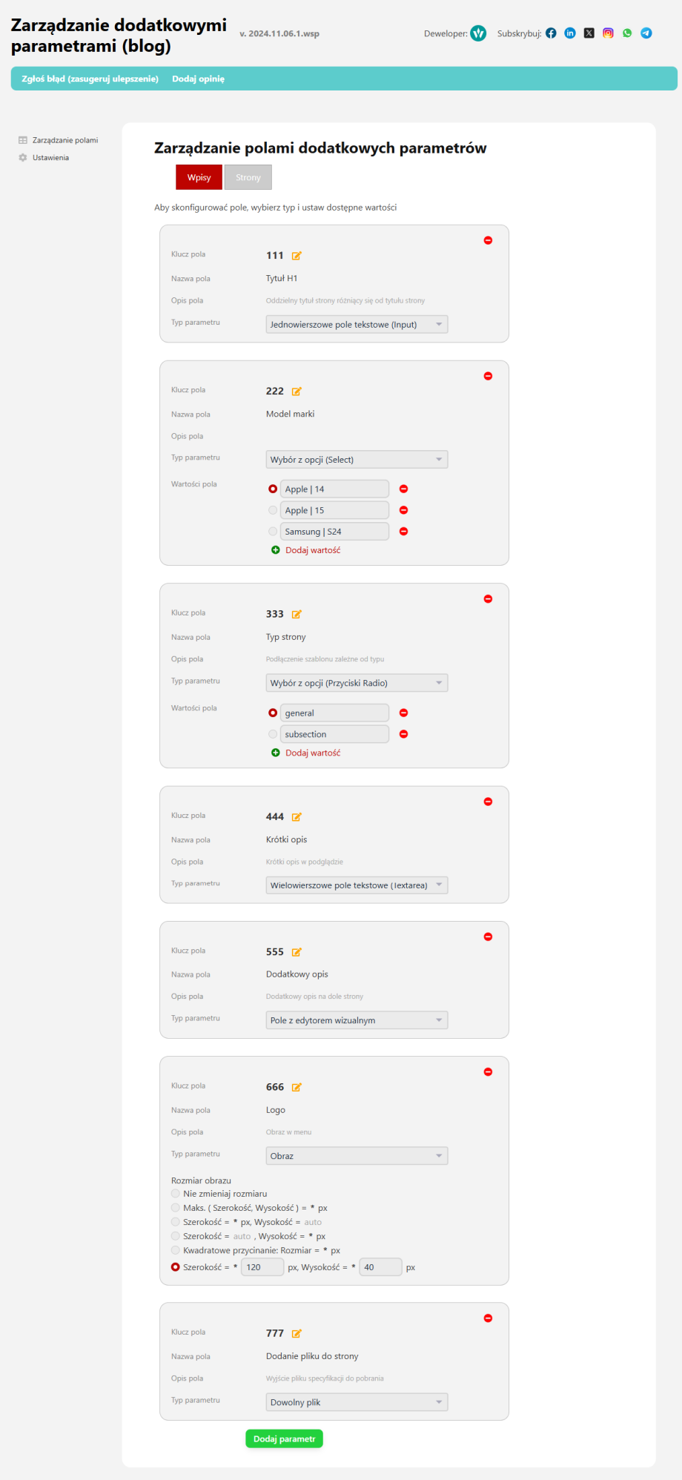This screenshot has height=1480, width=682.
Task: Click the green plus under 'subsection' value
Action: pyautogui.click(x=276, y=753)
